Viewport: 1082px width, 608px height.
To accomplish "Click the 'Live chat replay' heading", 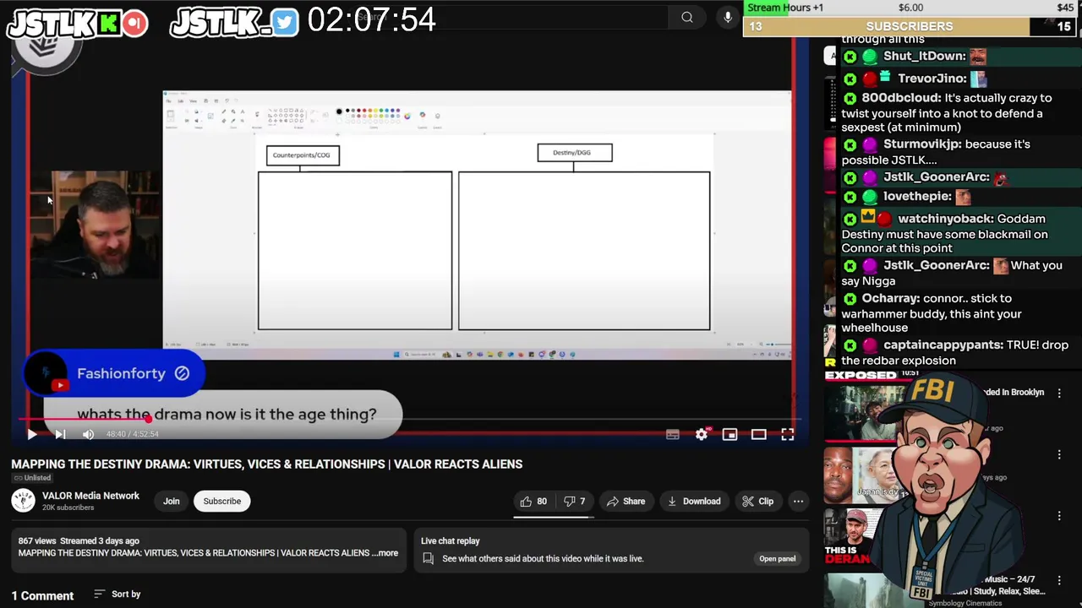I will [451, 541].
